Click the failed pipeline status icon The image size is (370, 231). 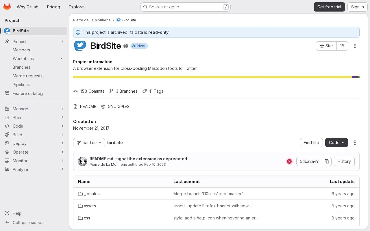pos(289,161)
